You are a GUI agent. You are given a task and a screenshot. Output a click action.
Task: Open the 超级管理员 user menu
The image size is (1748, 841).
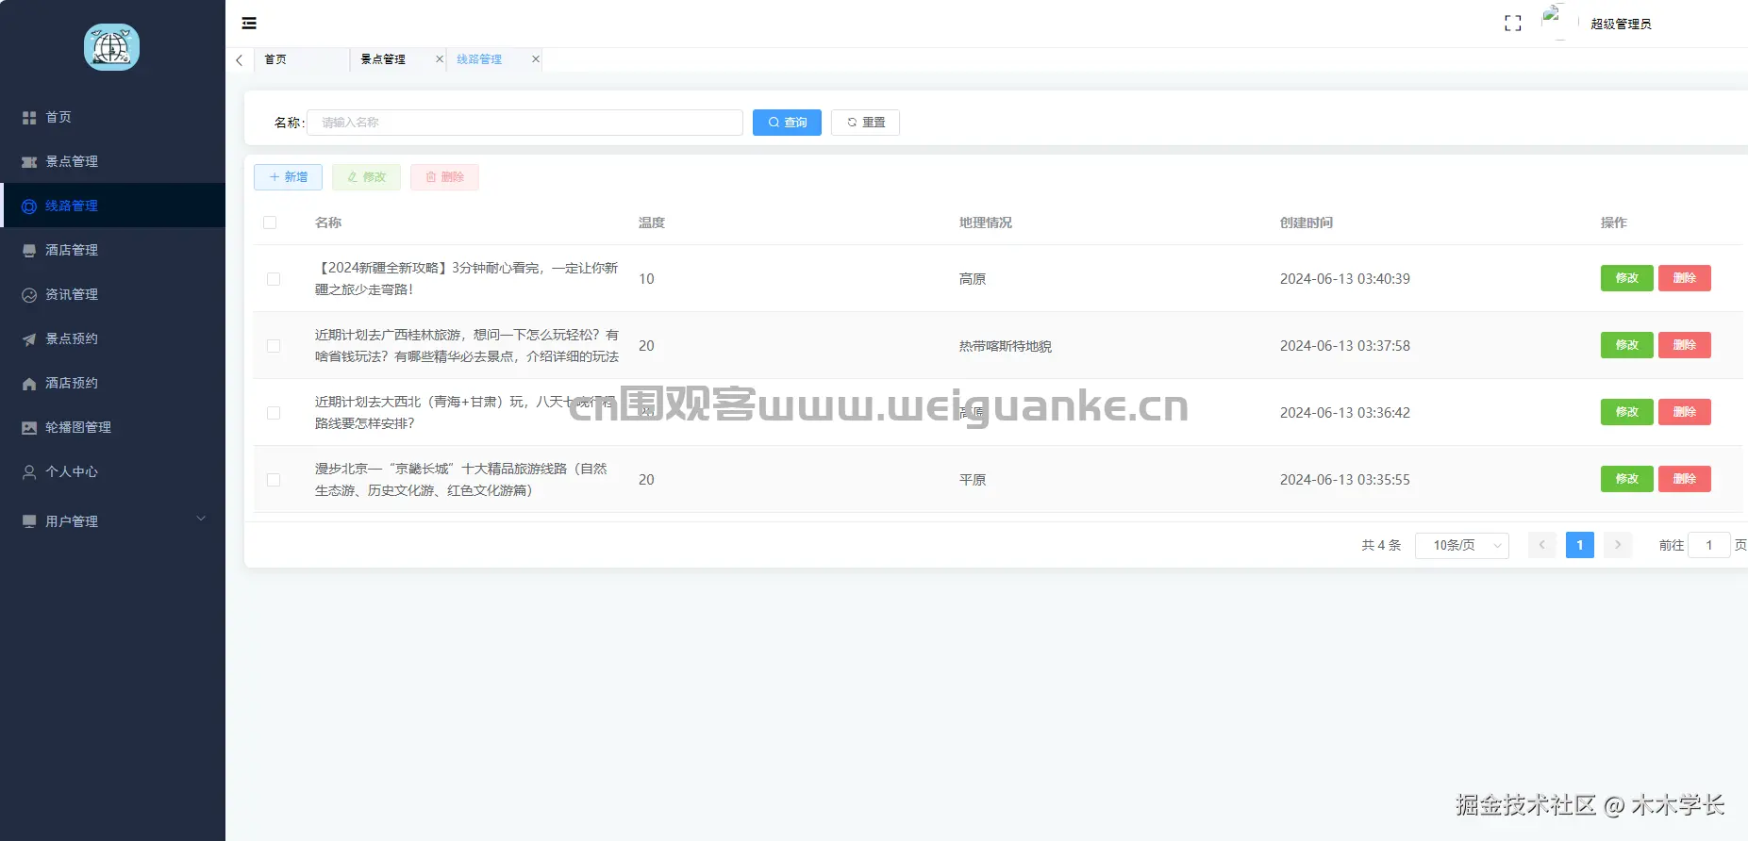pos(1621,25)
